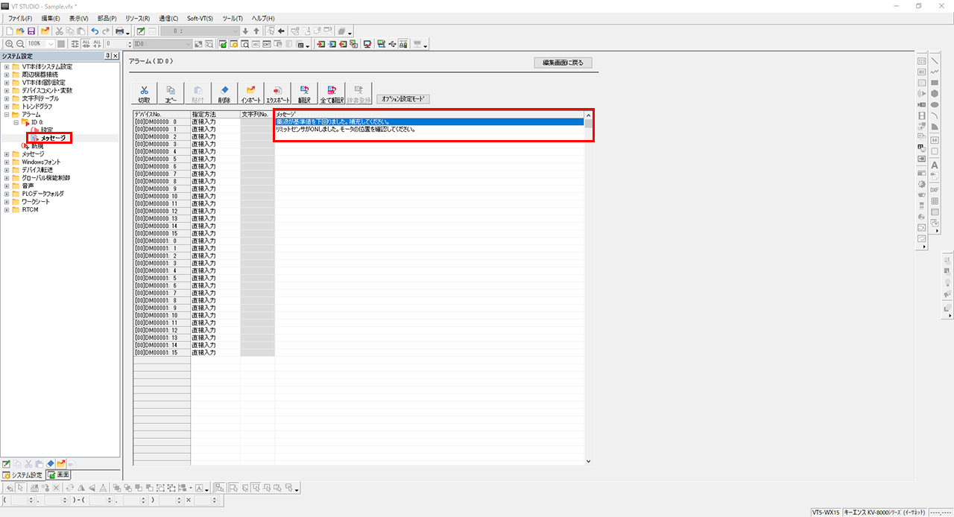The image size is (954, 517).
Task: Click the 削除 (delete) eraser icon
Action: click(224, 93)
